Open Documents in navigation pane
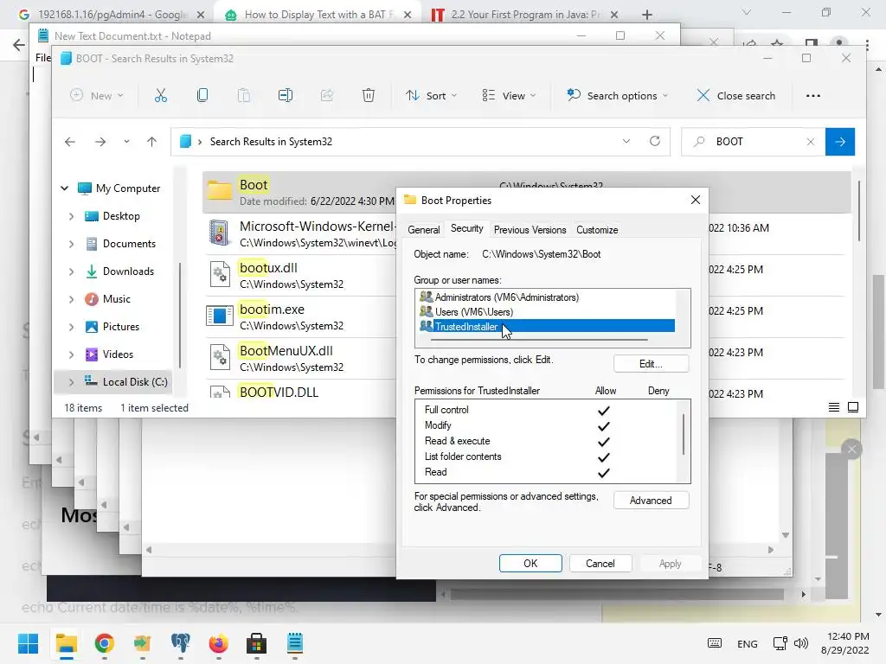Screen dimensions: 886x664 click(129, 244)
